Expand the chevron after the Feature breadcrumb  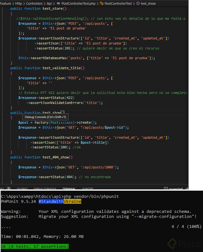tap(13, 3)
